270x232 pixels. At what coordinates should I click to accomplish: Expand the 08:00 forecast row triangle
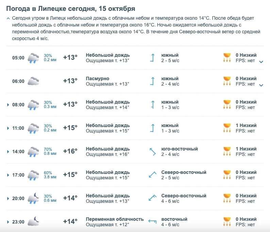point(8,105)
